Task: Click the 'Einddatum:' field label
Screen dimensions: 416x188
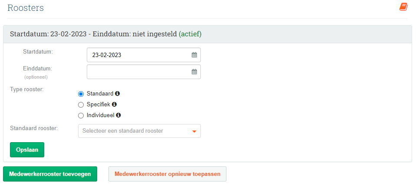Action: point(38,68)
